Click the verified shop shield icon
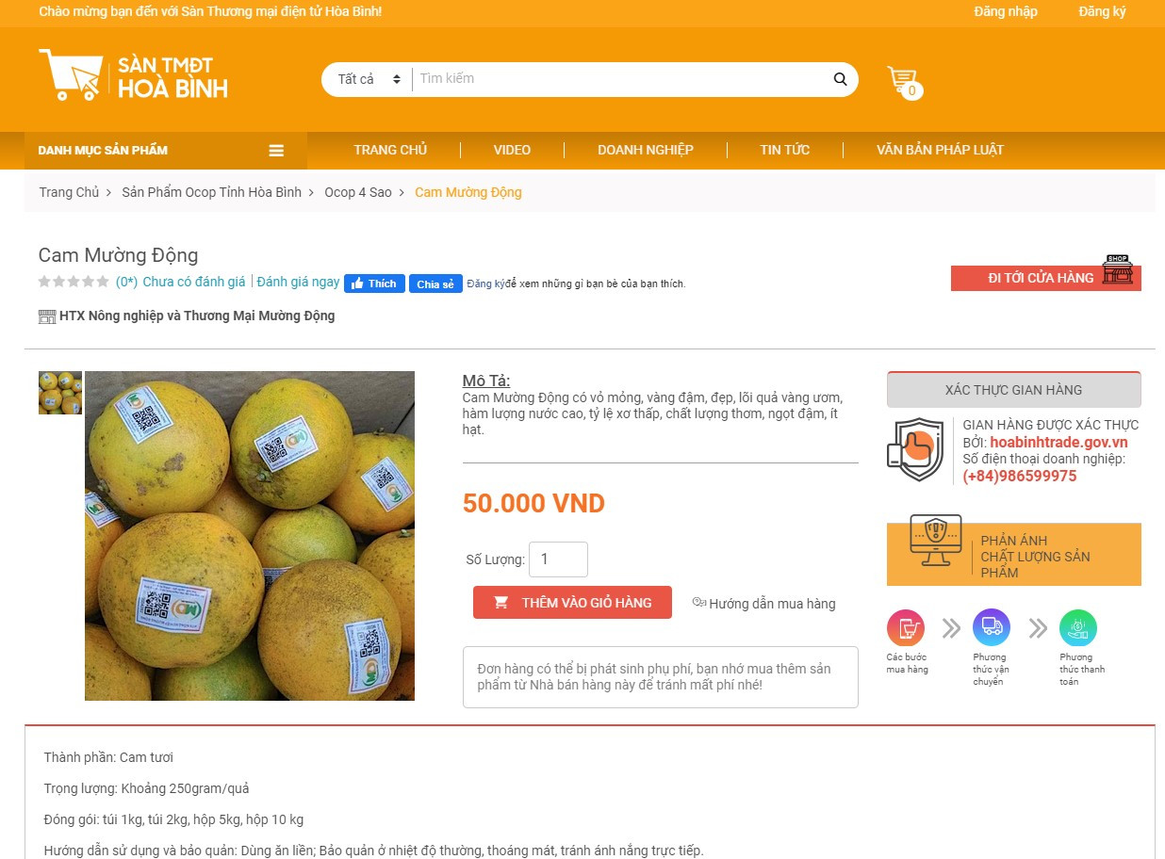1165x859 pixels. click(915, 449)
